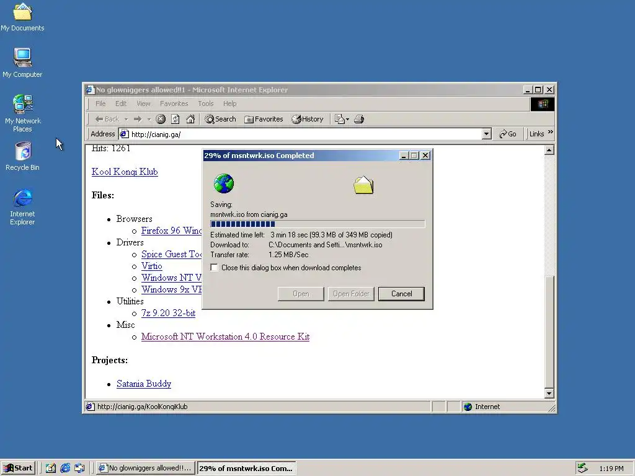Cancel the msntwrk.iso download

point(401,294)
